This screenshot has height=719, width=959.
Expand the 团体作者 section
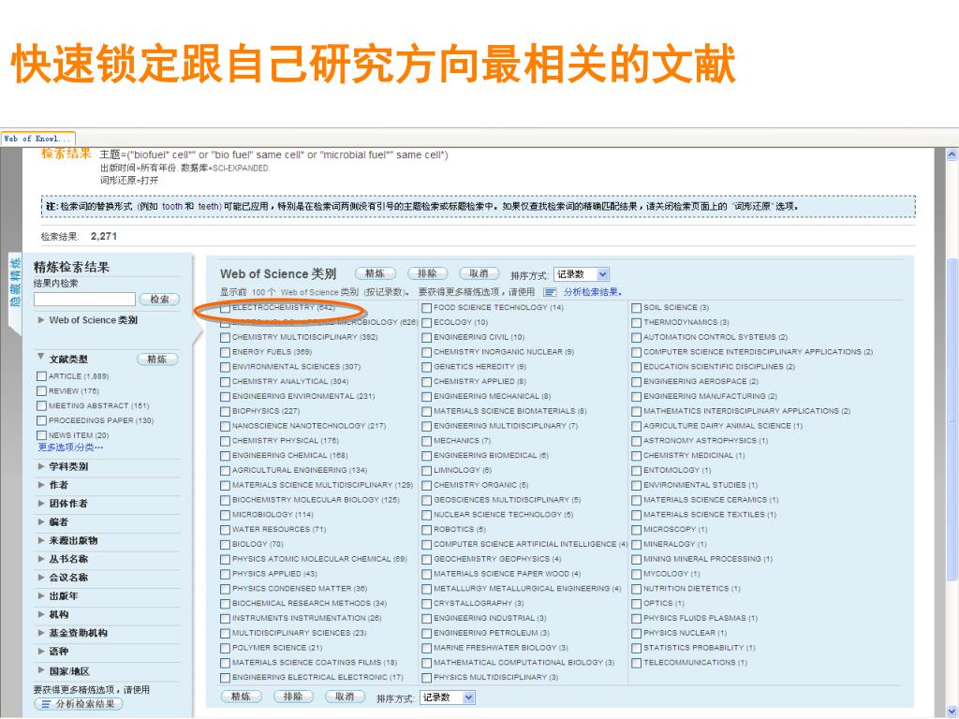pos(41,503)
